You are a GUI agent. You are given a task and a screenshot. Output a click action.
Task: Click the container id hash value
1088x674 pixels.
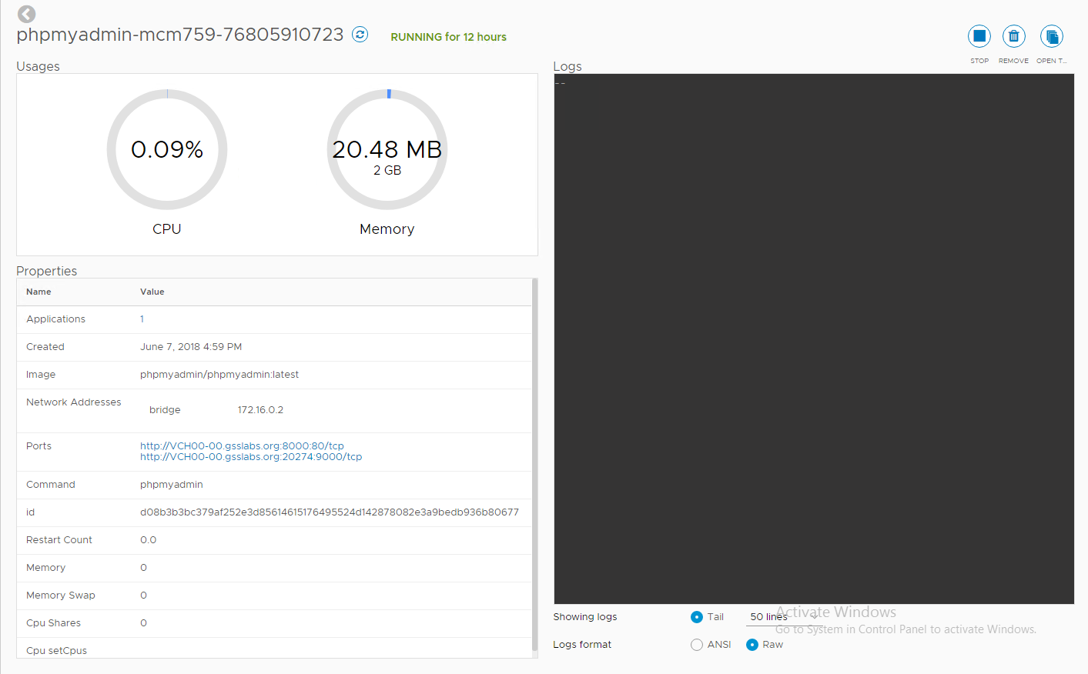(x=330, y=512)
